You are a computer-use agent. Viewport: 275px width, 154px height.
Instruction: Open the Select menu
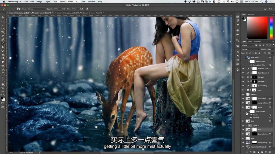tap(62, 2)
